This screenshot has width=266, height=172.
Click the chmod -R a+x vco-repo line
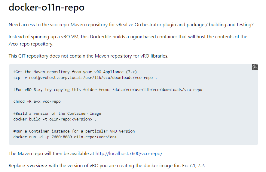pyautogui.click(x=37, y=101)
